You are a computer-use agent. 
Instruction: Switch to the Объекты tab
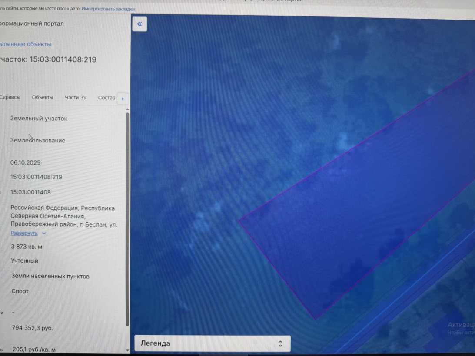(x=43, y=97)
